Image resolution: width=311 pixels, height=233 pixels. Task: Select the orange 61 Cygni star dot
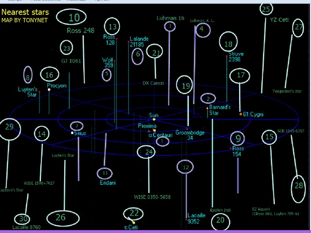241,114
